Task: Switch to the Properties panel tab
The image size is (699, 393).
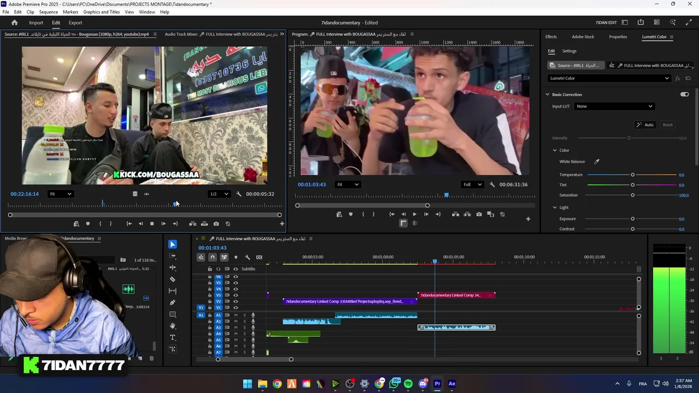Action: pos(618,37)
